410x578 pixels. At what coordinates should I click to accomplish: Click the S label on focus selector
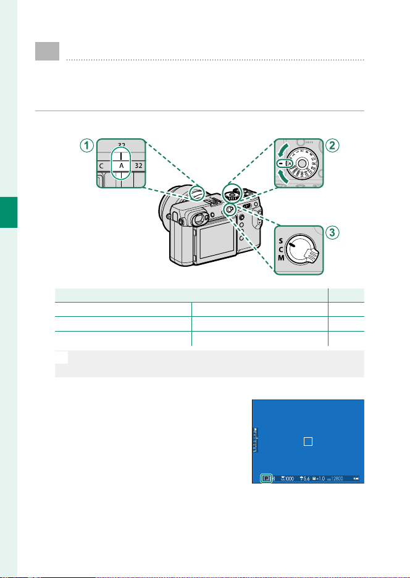[280, 240]
